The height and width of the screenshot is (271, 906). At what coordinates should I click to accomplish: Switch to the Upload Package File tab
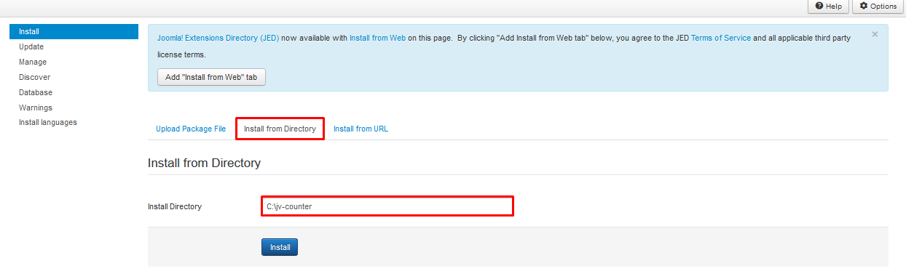coord(191,129)
